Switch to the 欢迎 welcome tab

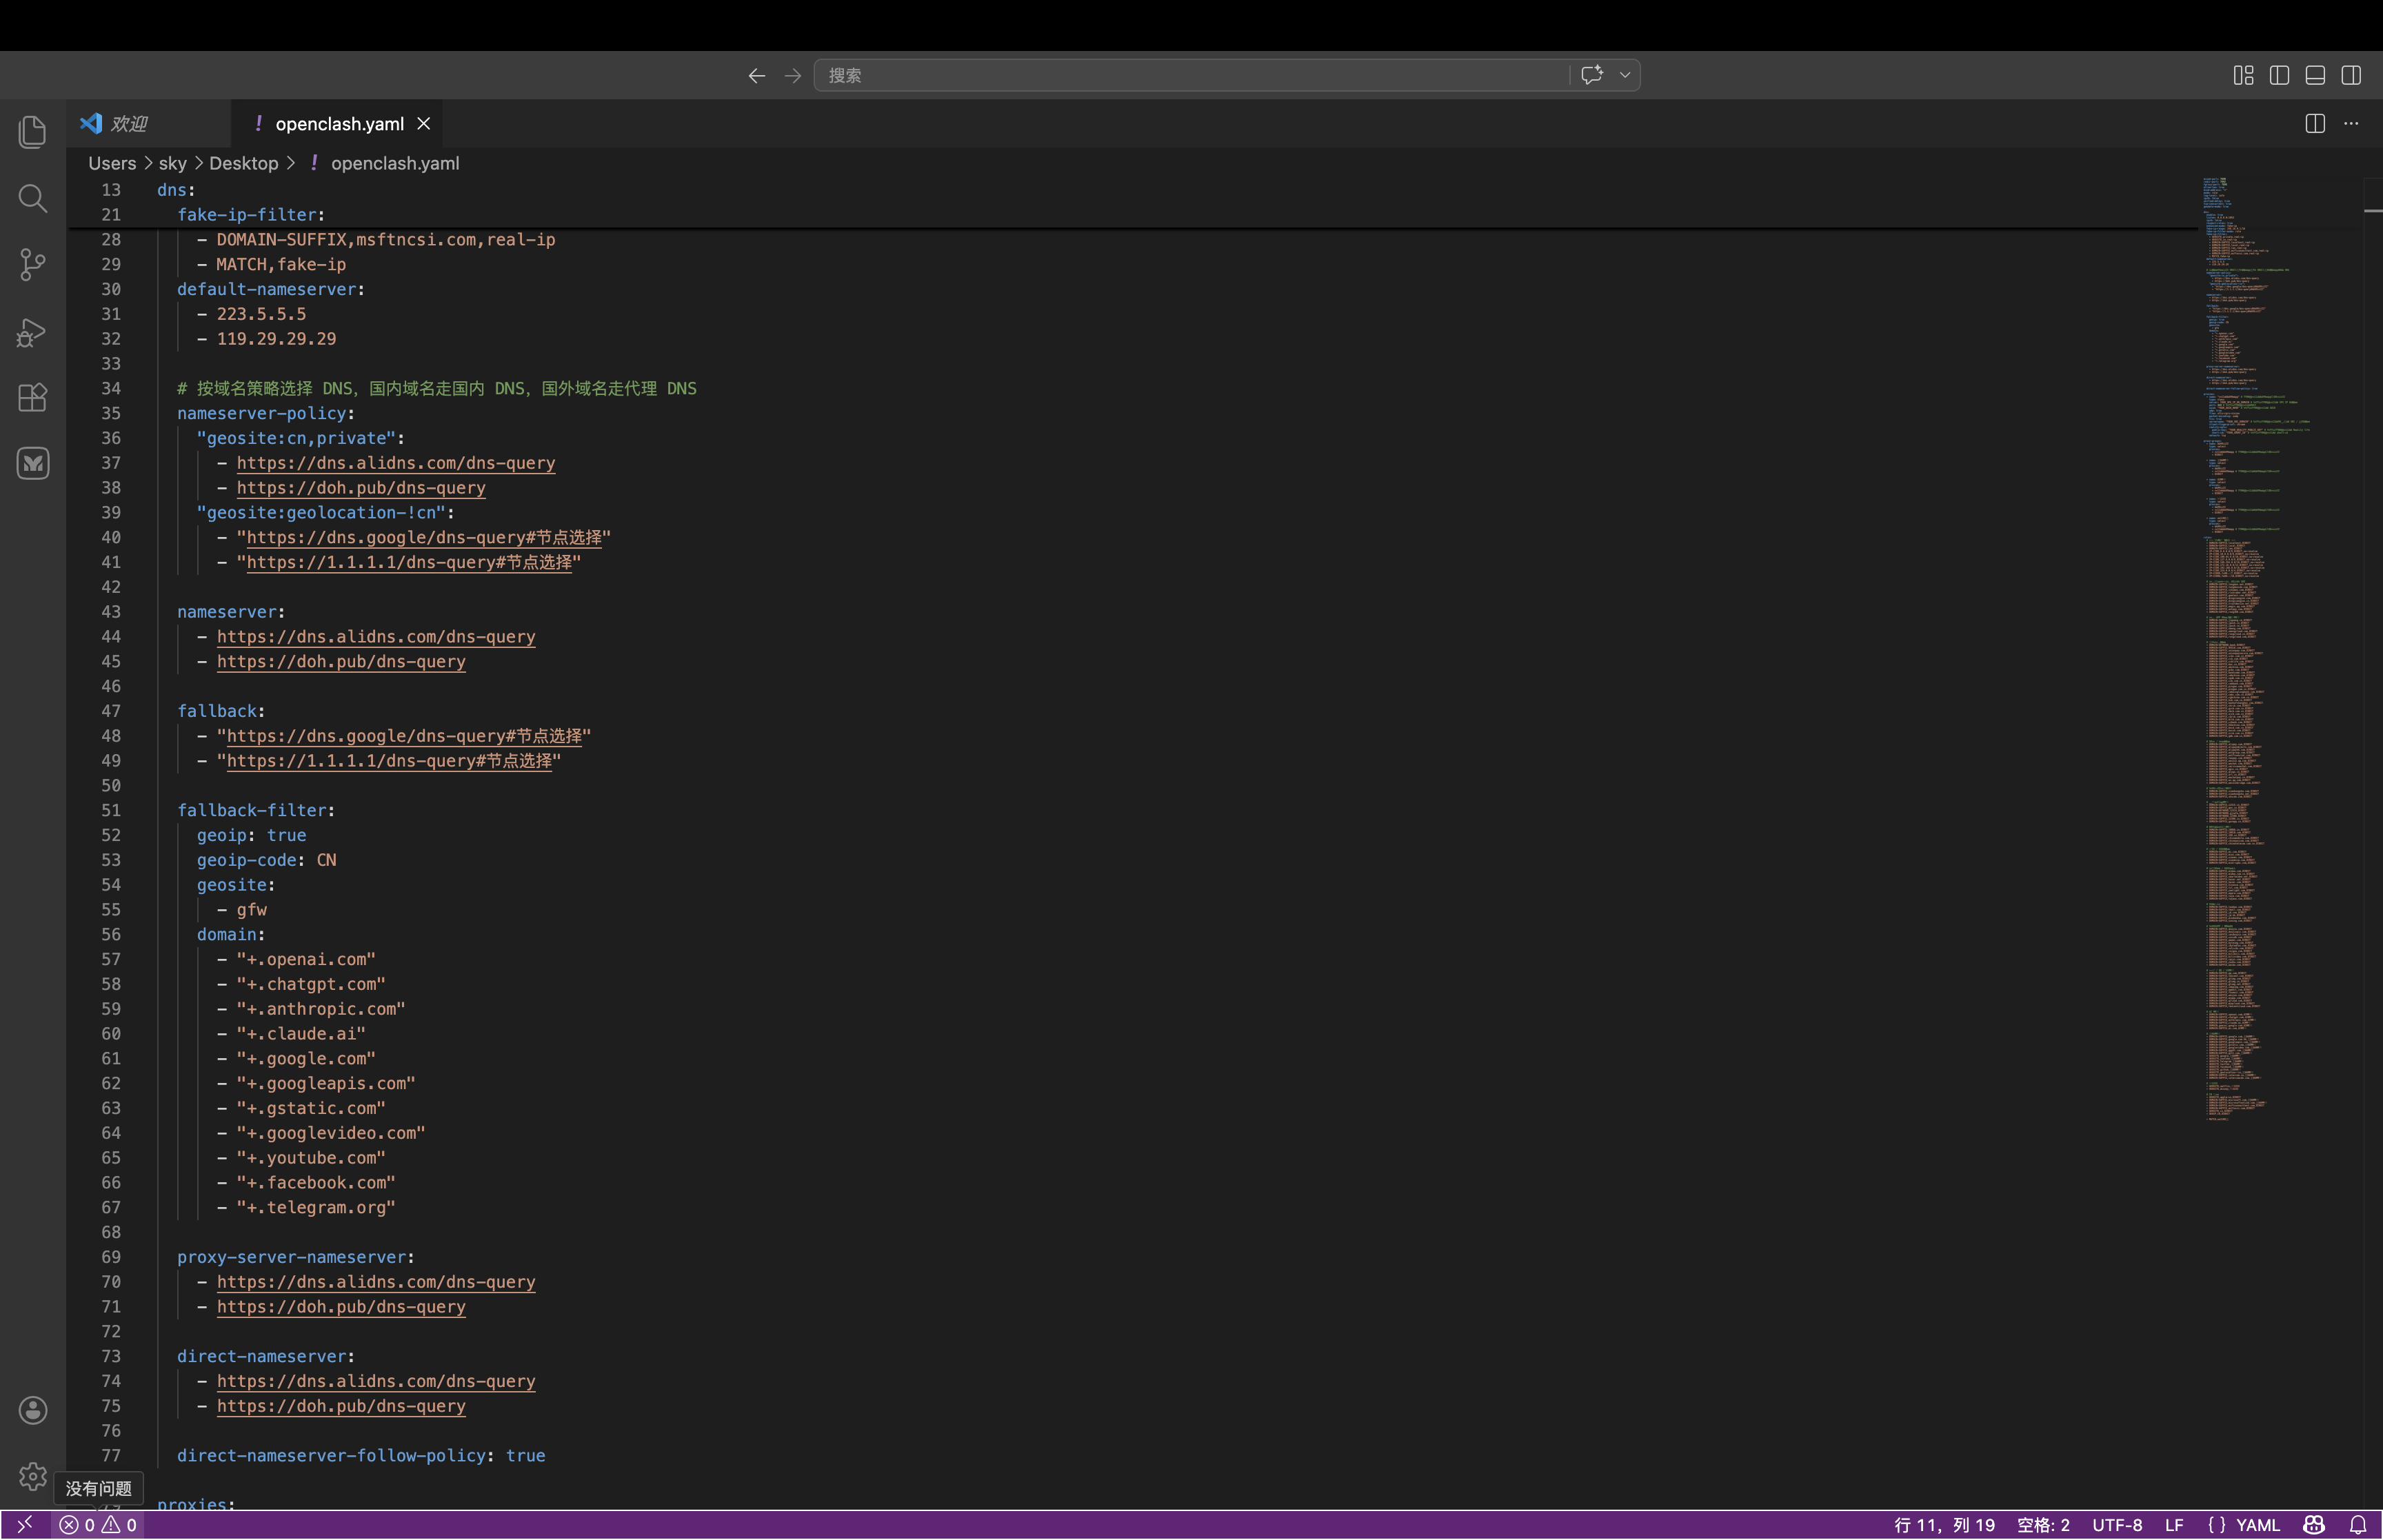(x=130, y=122)
